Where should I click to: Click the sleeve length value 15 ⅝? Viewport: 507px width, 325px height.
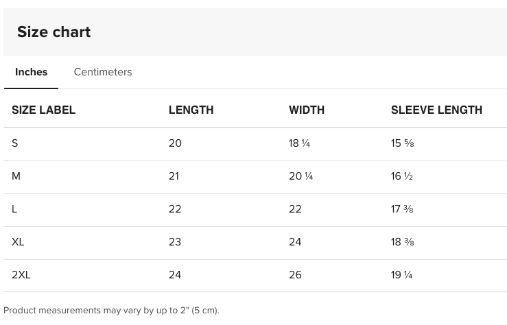point(402,143)
